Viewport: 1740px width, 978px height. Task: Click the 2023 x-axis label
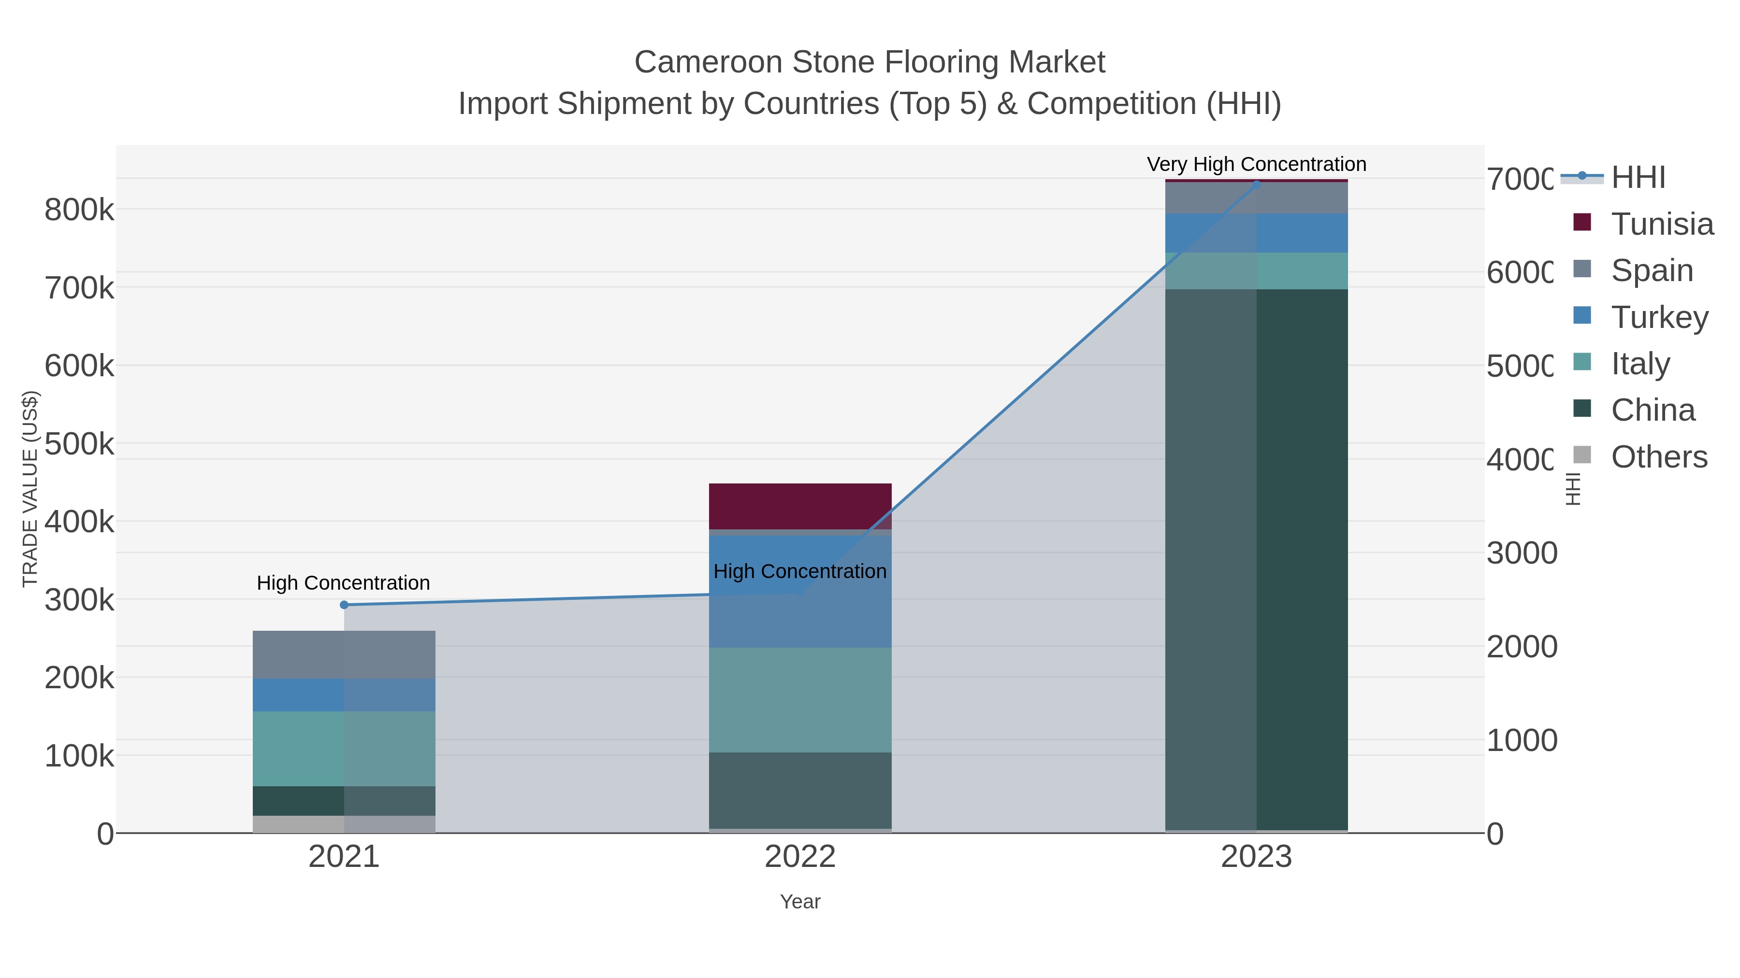coord(1256,857)
